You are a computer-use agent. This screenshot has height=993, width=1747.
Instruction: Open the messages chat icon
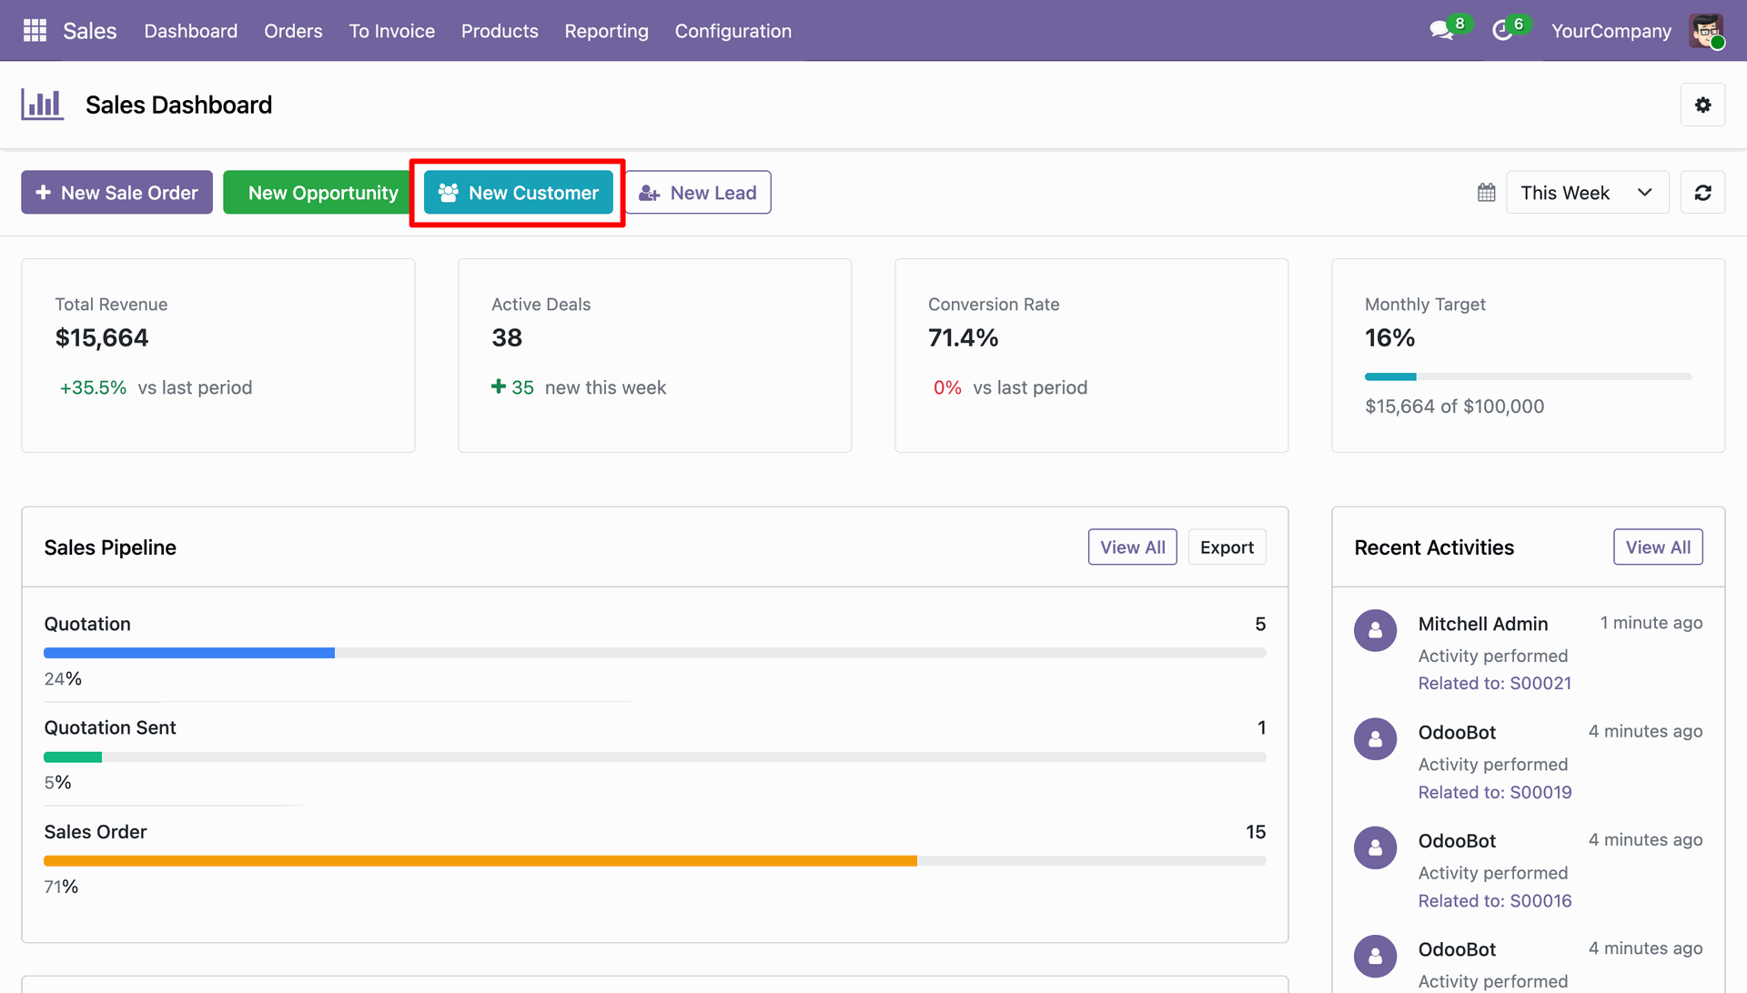click(1440, 31)
